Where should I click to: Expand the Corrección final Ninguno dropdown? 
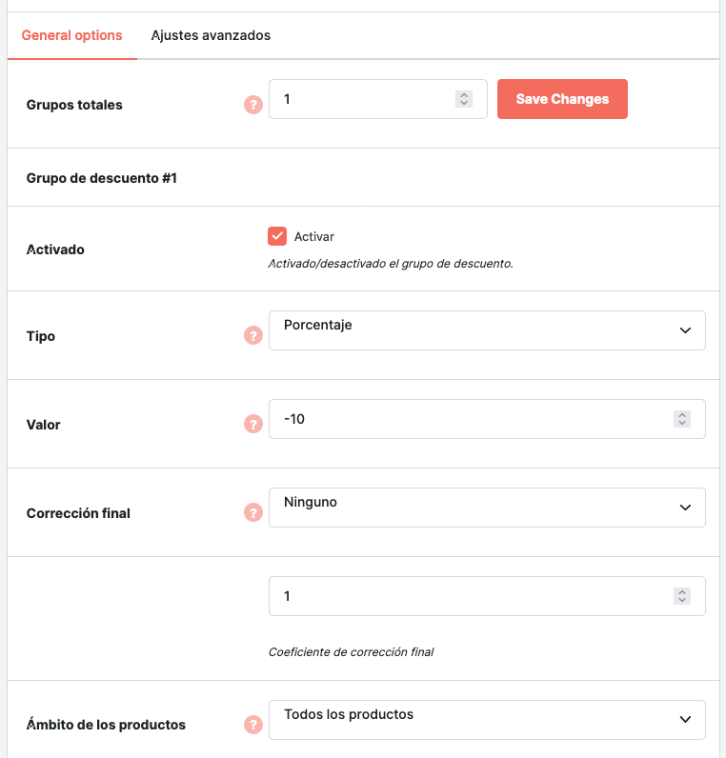click(x=487, y=508)
